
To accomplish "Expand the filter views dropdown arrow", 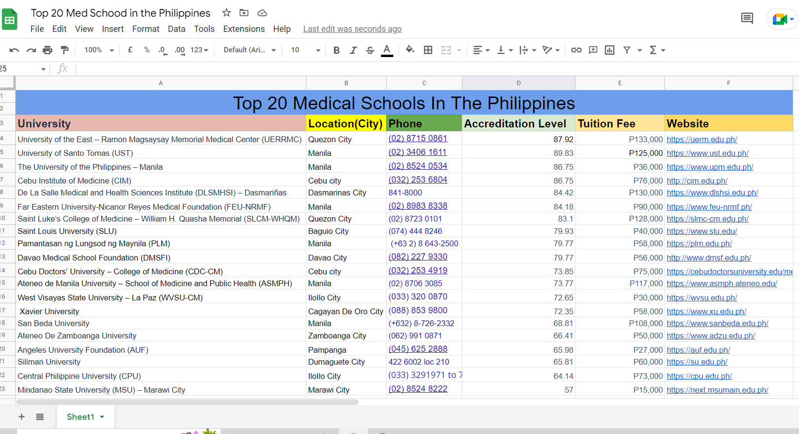I will (640, 50).
